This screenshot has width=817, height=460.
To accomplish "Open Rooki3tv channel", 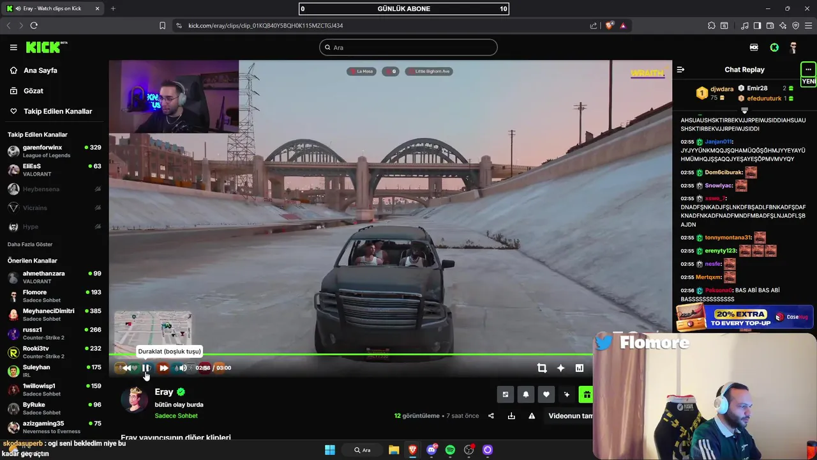I will click(54, 352).
